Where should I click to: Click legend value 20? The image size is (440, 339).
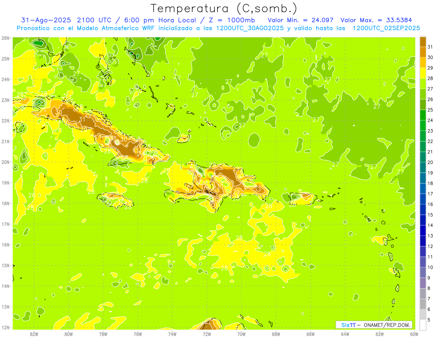pos(430,162)
